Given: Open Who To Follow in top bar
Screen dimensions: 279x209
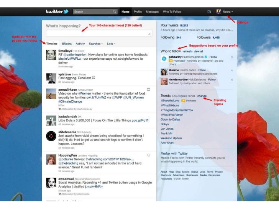Looking at the screenshot, I should [x=172, y=12].
